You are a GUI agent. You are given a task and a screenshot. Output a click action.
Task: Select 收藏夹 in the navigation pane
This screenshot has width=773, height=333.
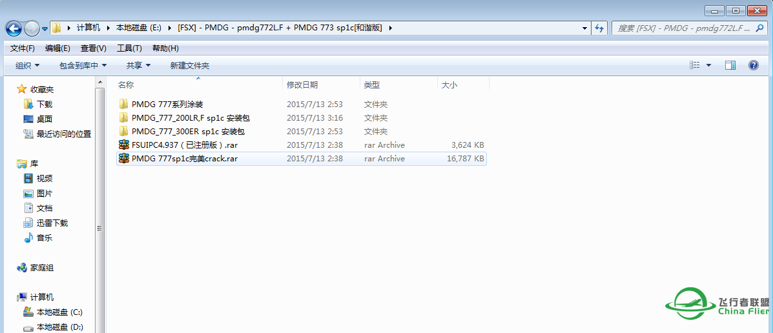point(42,90)
